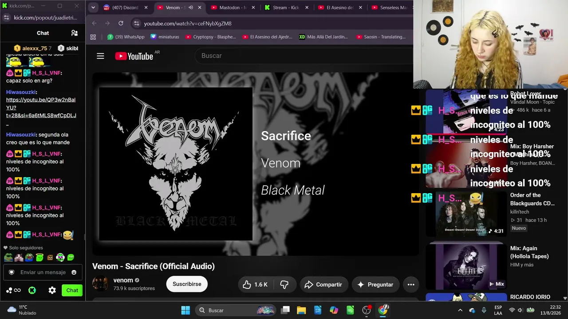Go back in the browser history
The width and height of the screenshot is (568, 319).
(x=94, y=23)
